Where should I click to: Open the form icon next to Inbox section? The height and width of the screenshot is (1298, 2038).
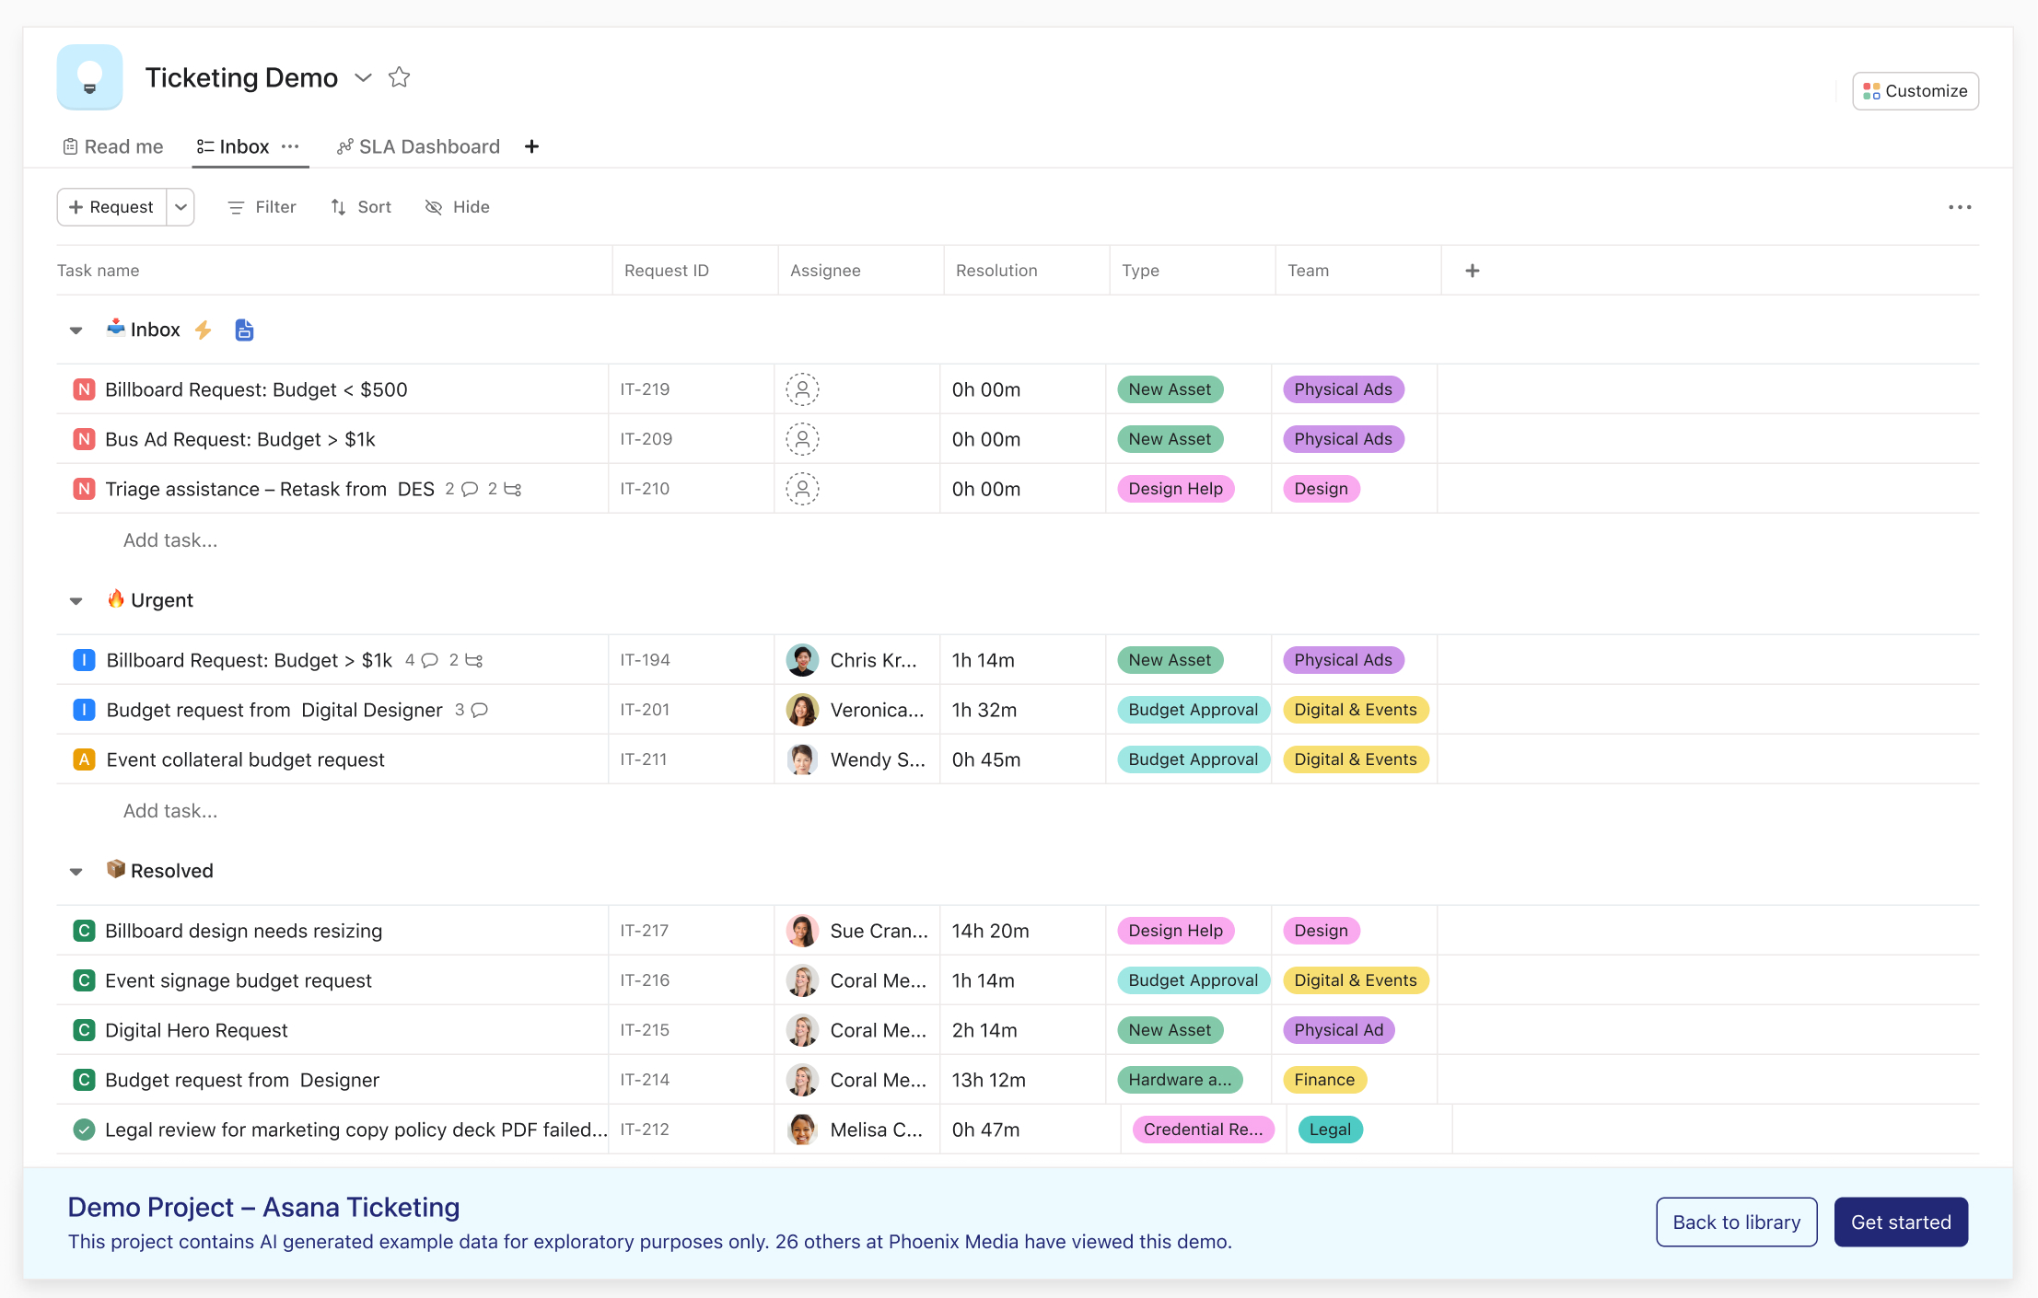(244, 330)
